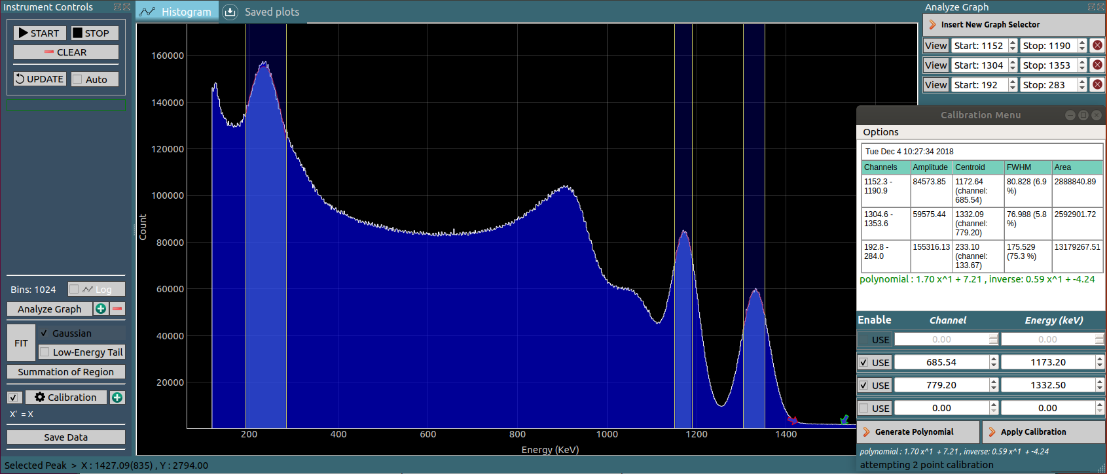Image resolution: width=1107 pixels, height=474 pixels.
Task: Edit the channel field showing 685.54
Action: coord(941,362)
